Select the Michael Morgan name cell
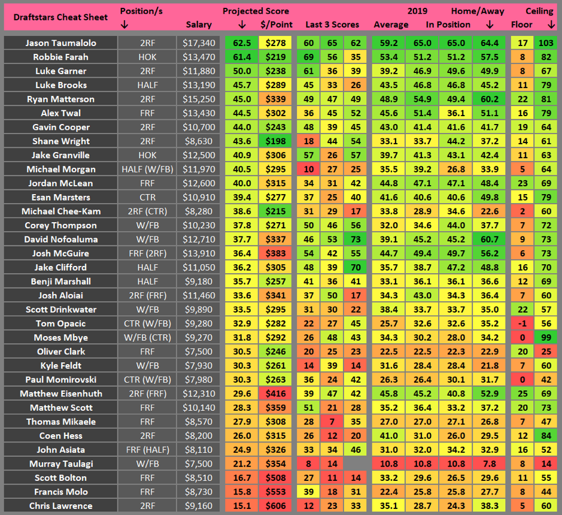562x515 pixels. tap(60, 169)
